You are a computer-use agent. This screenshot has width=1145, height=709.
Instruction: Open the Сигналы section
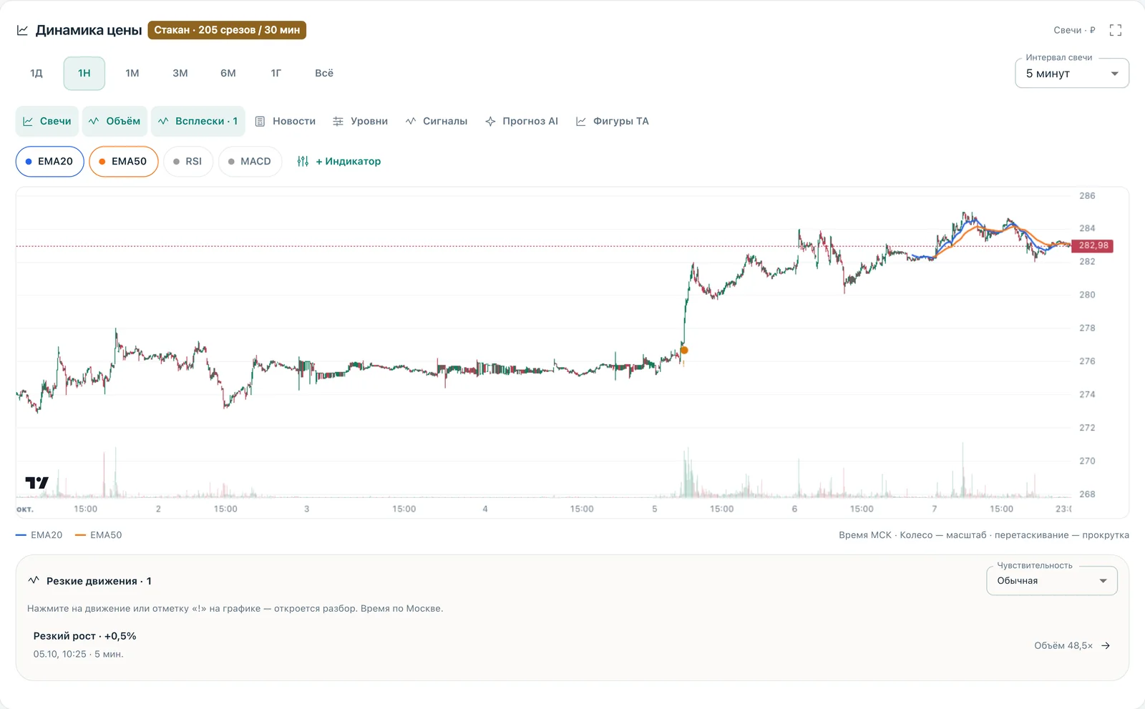pos(437,122)
